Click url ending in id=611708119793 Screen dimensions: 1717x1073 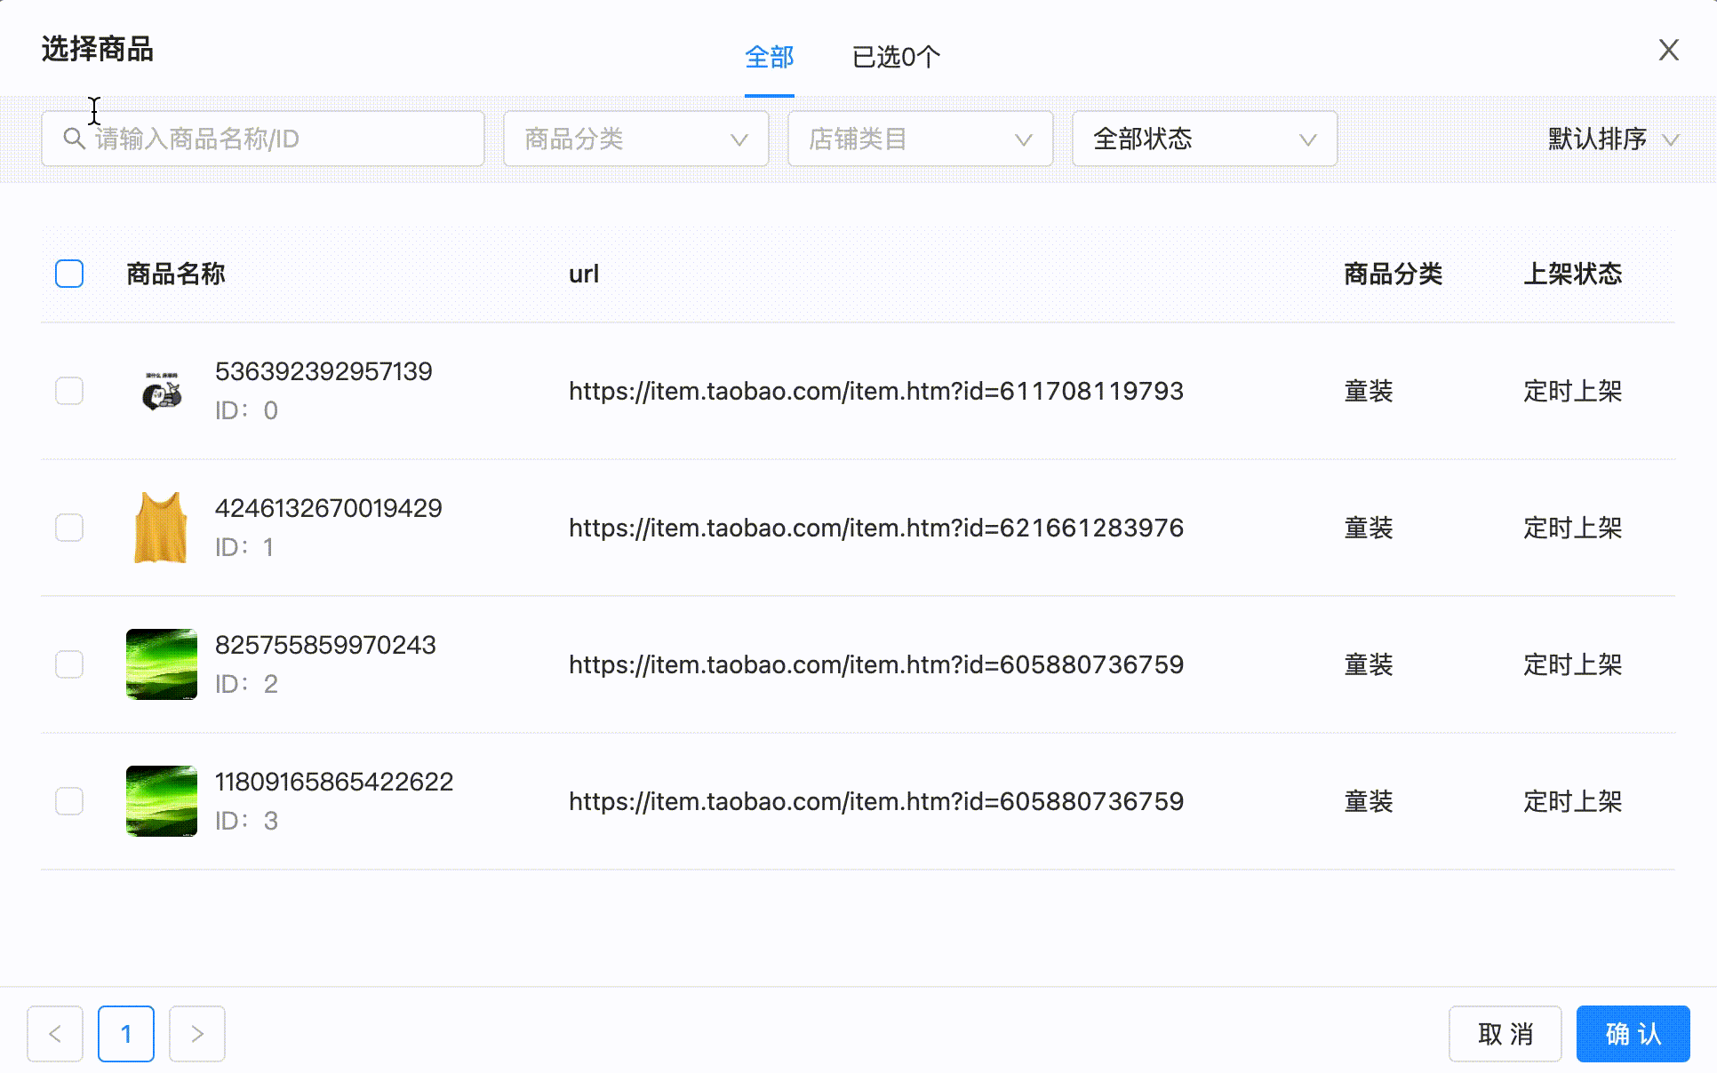tap(876, 391)
